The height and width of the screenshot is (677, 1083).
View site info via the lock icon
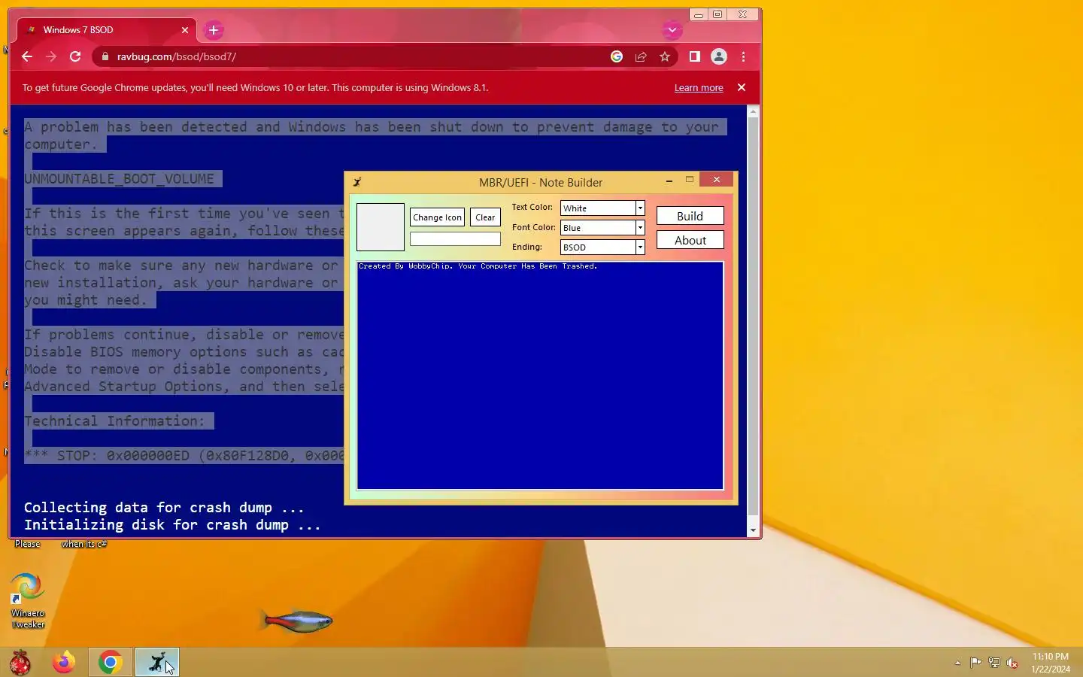(x=105, y=56)
